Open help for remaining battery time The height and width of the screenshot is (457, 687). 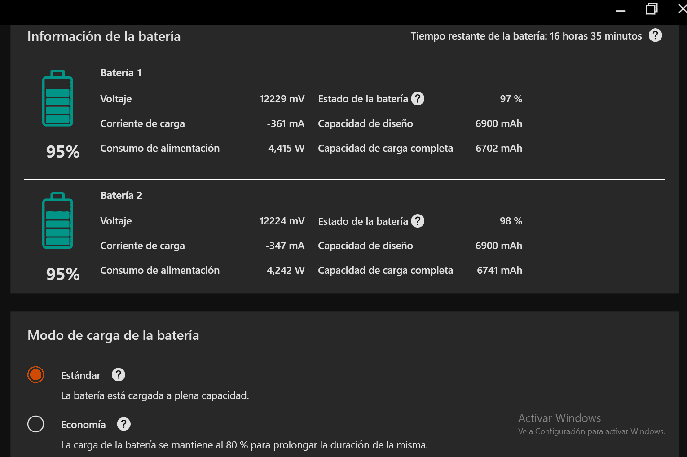point(655,35)
